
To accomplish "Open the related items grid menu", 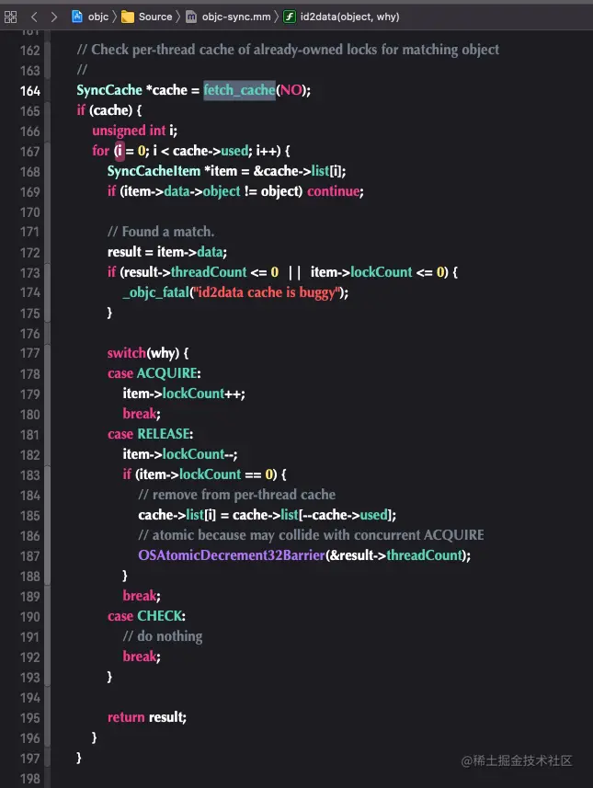I will pos(10,17).
